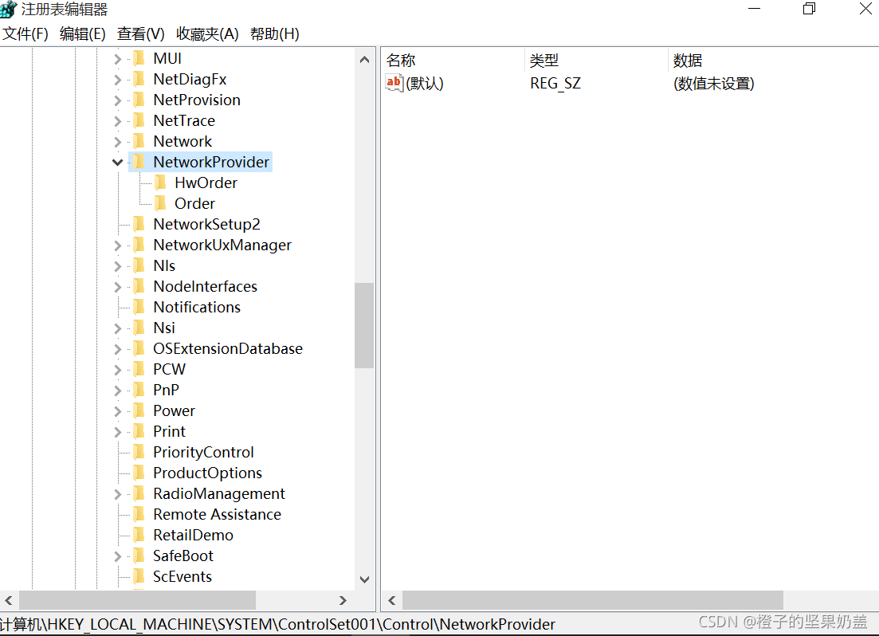This screenshot has width=879, height=636.
Task: Click the values pane horizontal scrollbar thumb
Action: tap(593, 601)
